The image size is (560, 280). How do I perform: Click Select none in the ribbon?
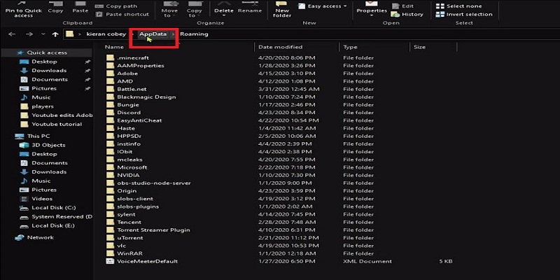[x=459, y=6]
